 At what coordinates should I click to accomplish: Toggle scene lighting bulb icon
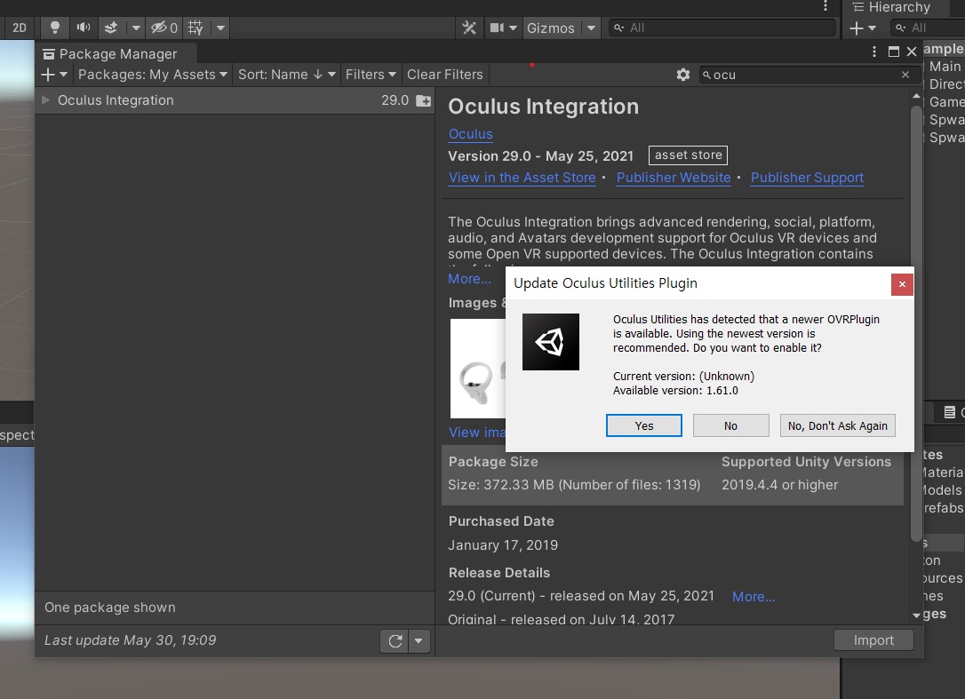pyautogui.click(x=55, y=28)
